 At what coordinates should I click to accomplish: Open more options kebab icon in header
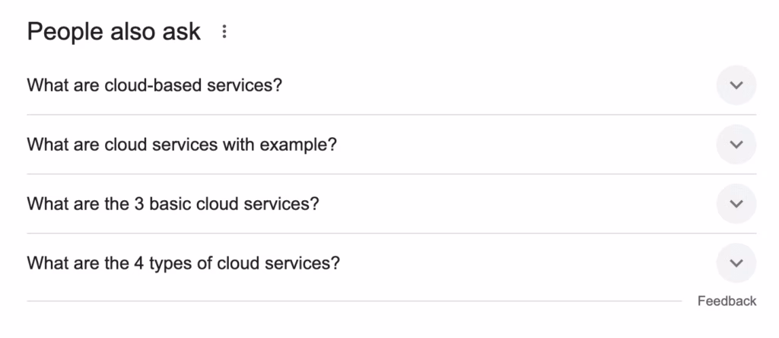(224, 32)
